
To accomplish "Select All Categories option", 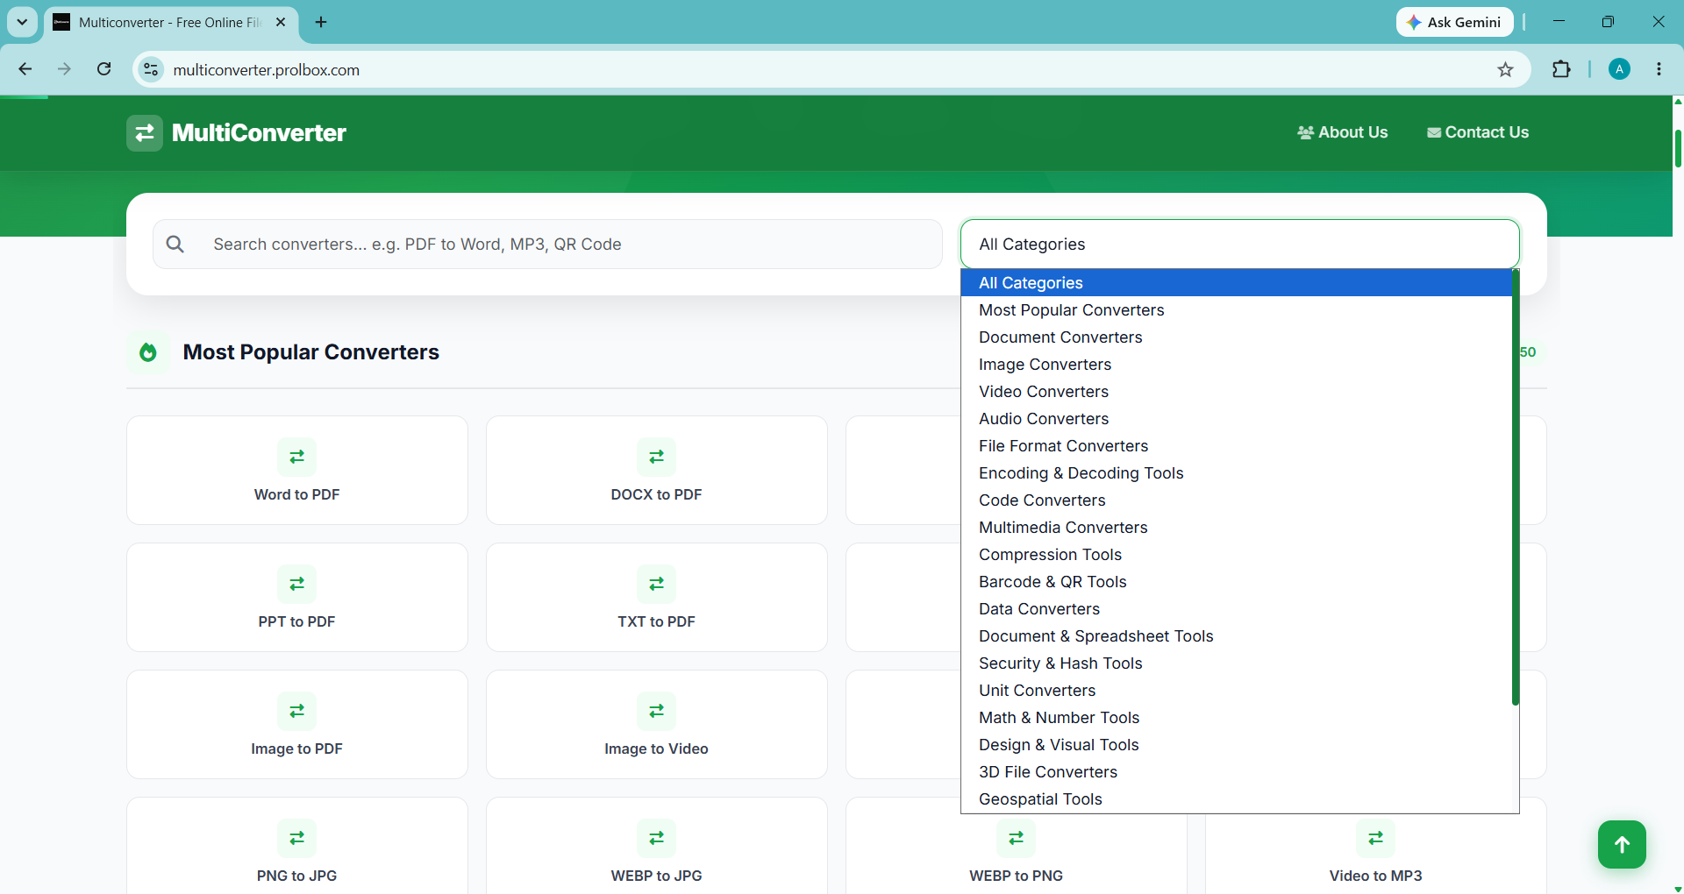I will pyautogui.click(x=1237, y=283).
